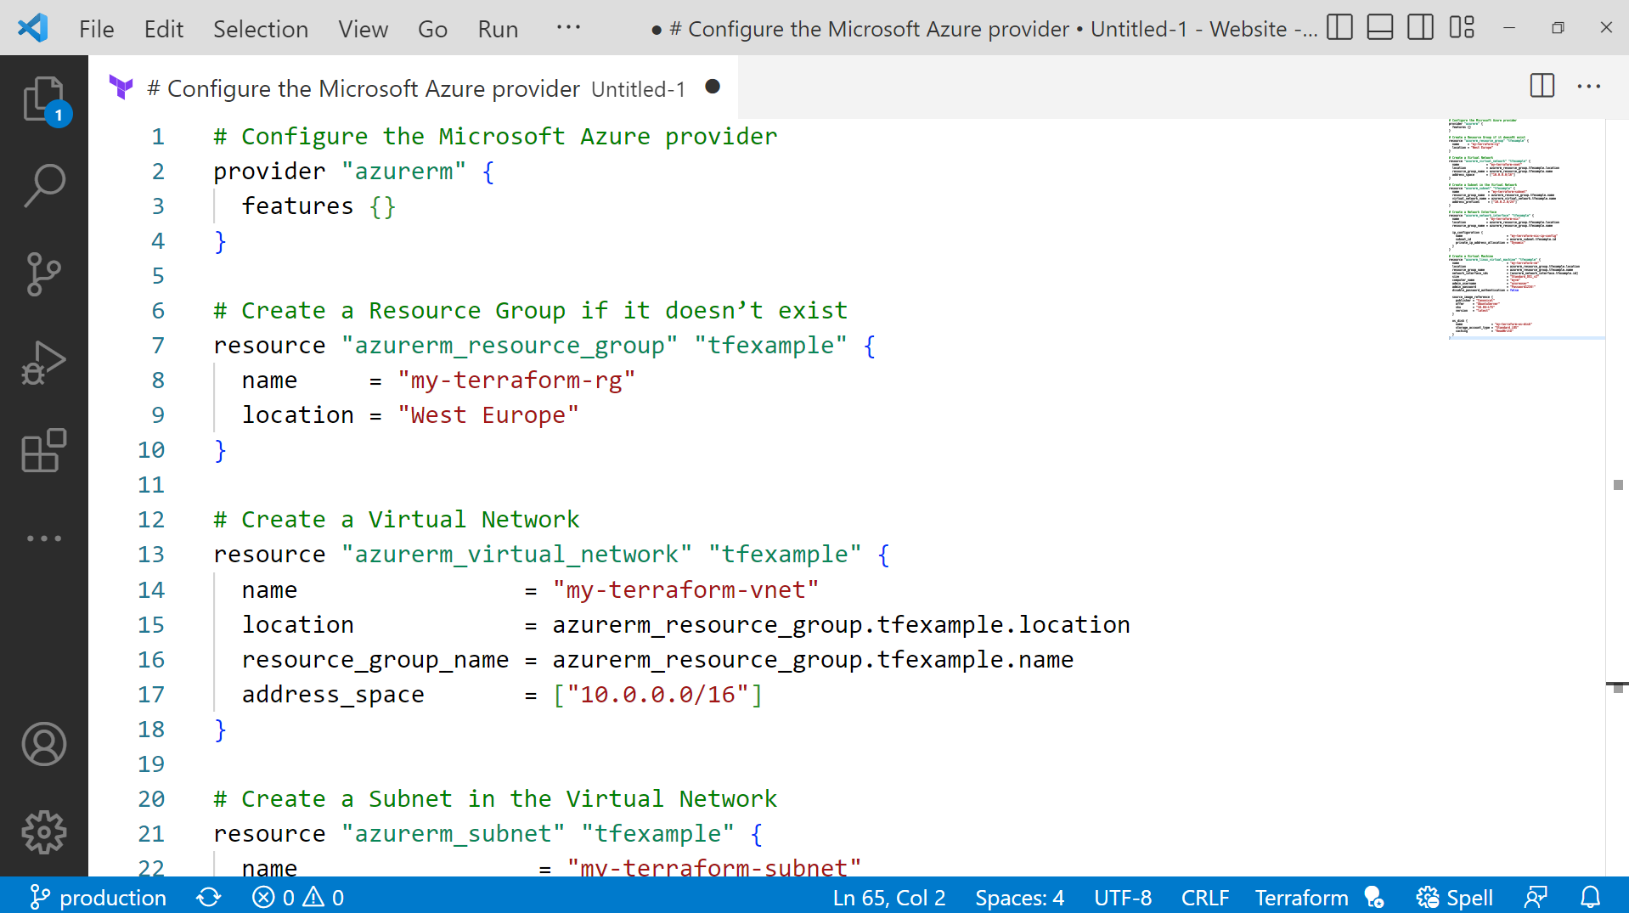Open the menu bar overflow menu
1629x913 pixels.
pos(567,28)
